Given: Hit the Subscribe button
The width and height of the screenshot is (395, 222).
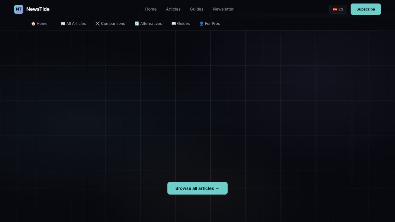Looking at the screenshot, I should point(366,9).
